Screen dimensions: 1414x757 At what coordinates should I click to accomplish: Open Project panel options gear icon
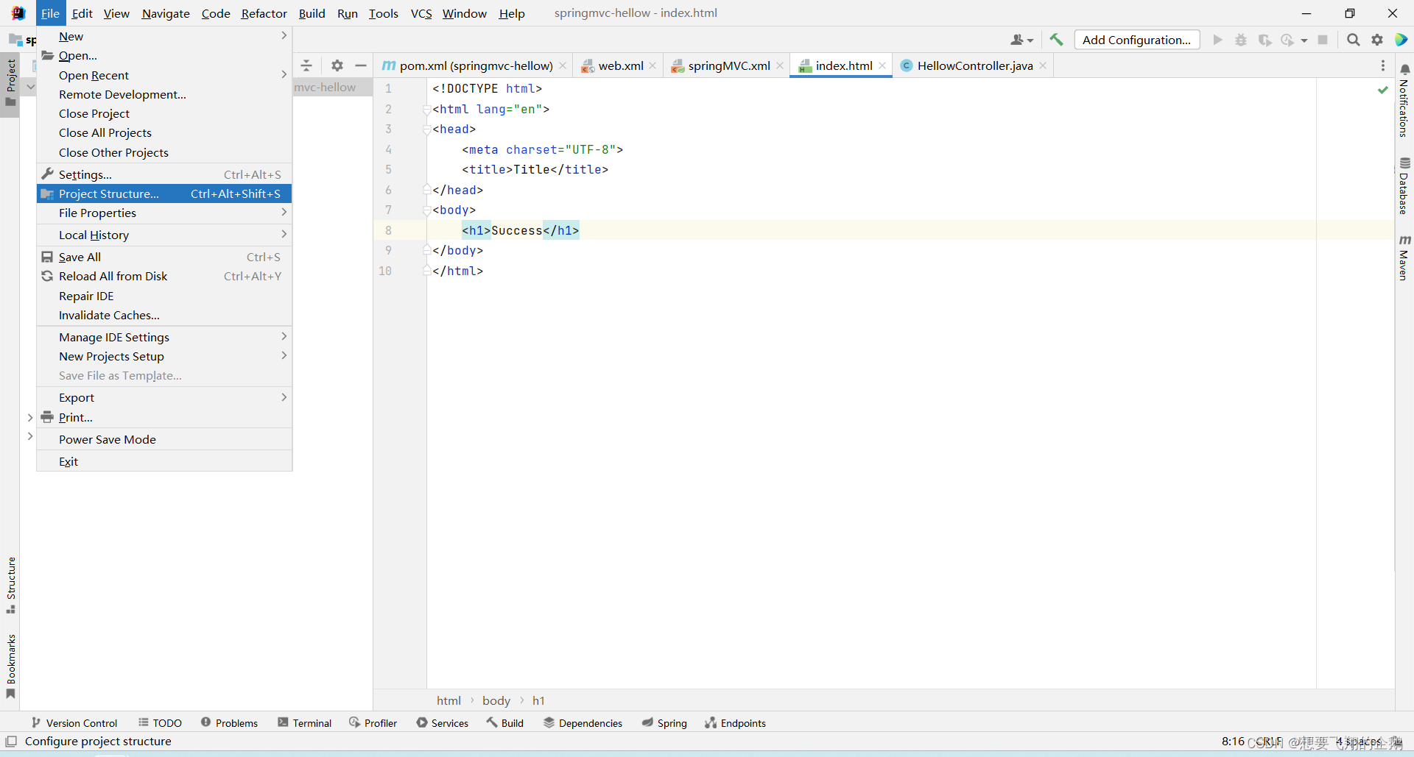pos(337,65)
